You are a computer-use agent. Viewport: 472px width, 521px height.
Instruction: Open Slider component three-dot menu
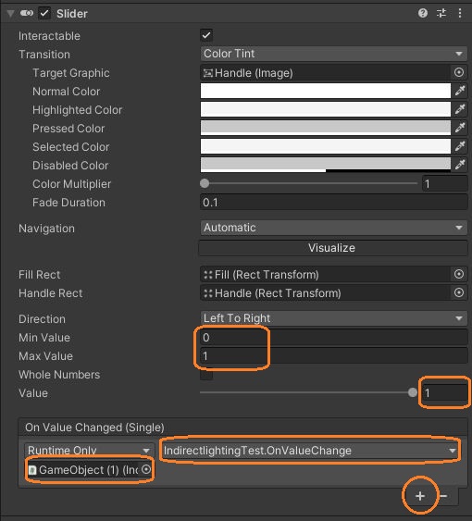(460, 13)
